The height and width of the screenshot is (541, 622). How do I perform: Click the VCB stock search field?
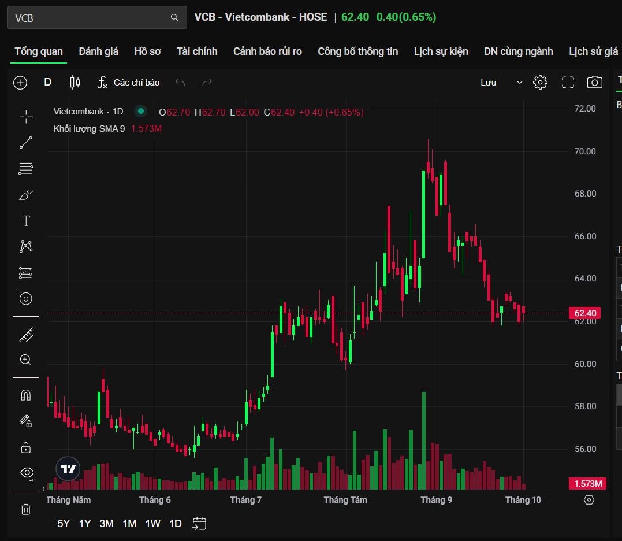90,18
